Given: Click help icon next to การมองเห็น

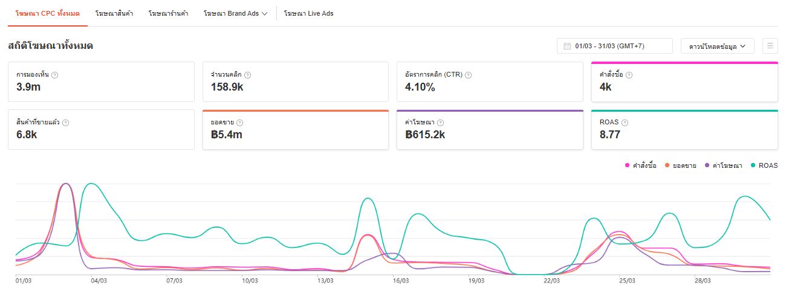Looking at the screenshot, I should click(x=55, y=75).
